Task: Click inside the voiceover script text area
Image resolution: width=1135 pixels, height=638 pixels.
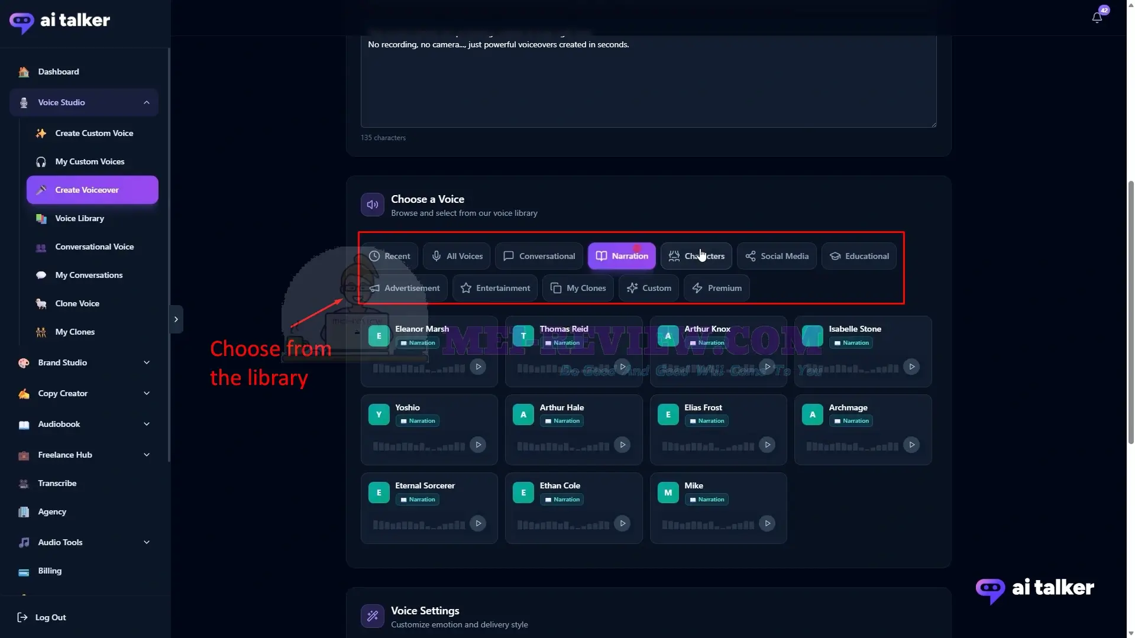Action: pyautogui.click(x=648, y=82)
